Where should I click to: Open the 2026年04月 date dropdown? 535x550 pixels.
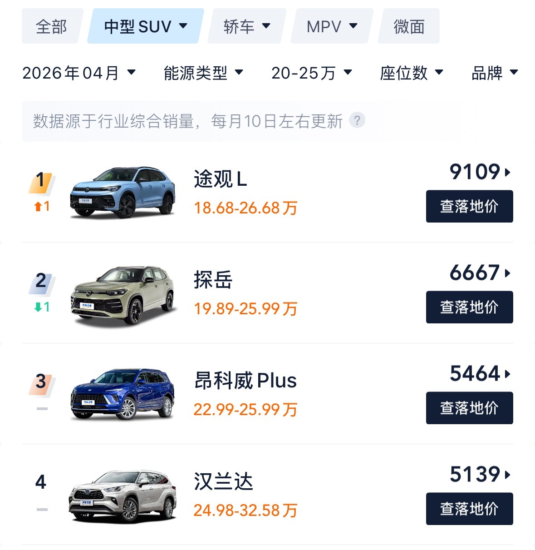(79, 73)
